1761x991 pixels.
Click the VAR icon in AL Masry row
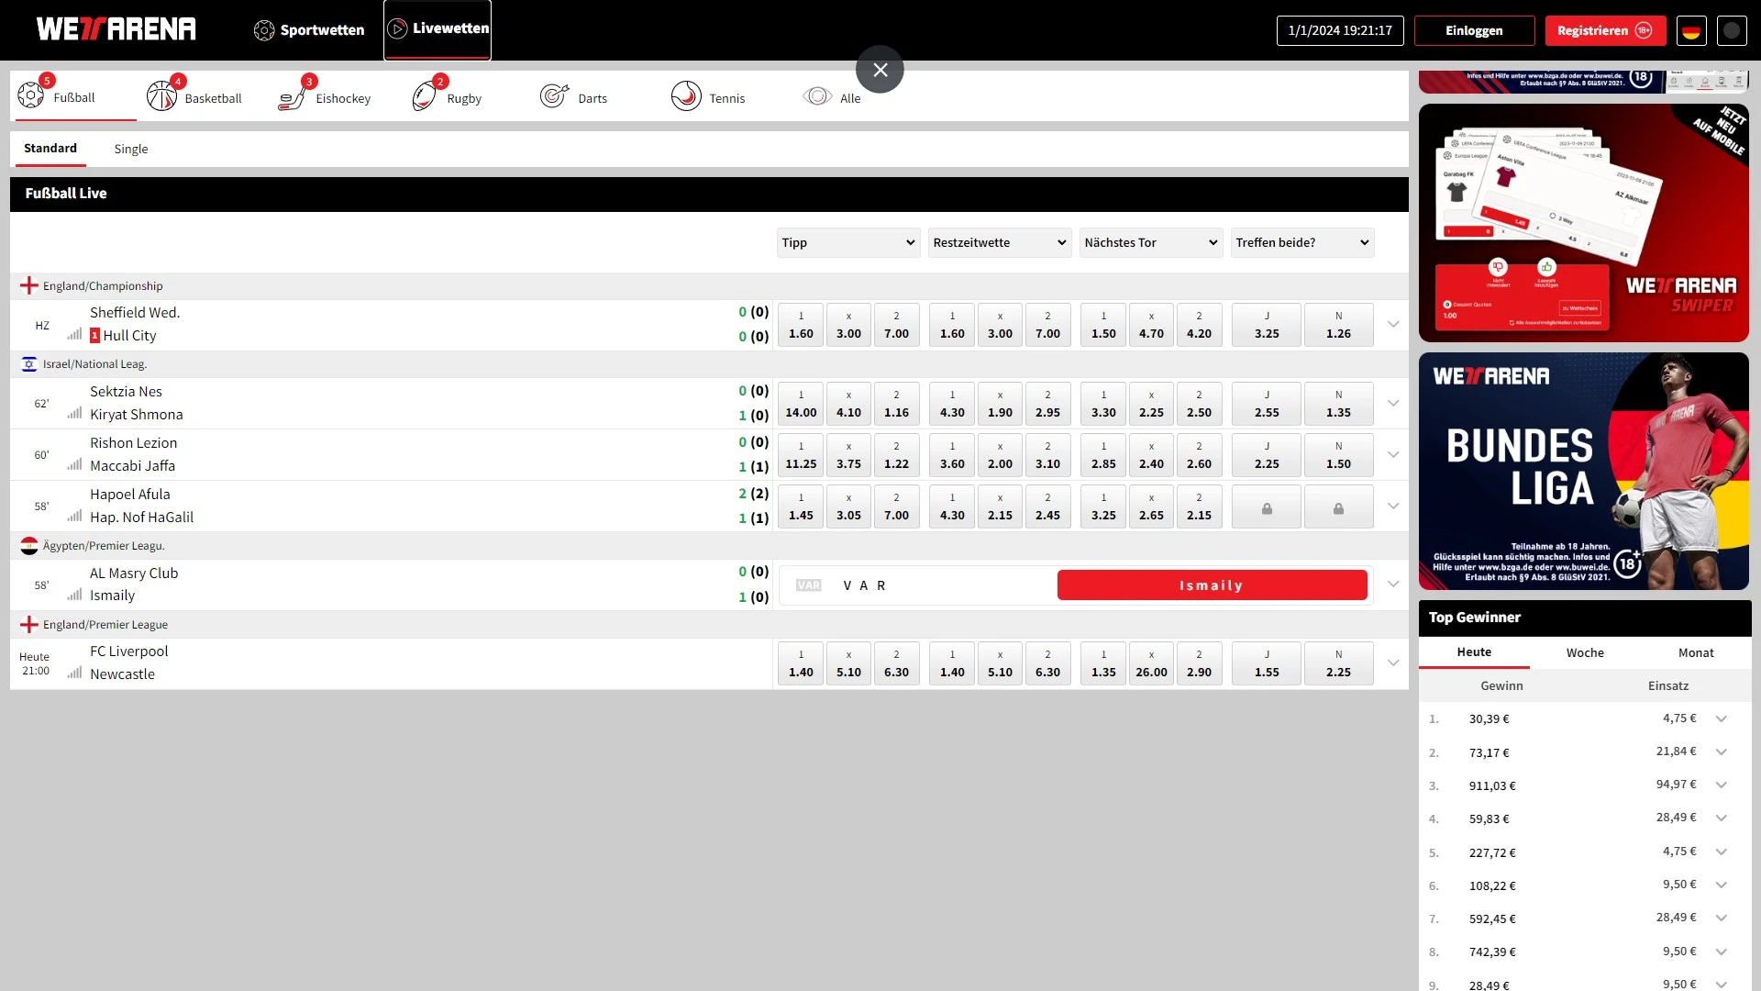coord(808,585)
